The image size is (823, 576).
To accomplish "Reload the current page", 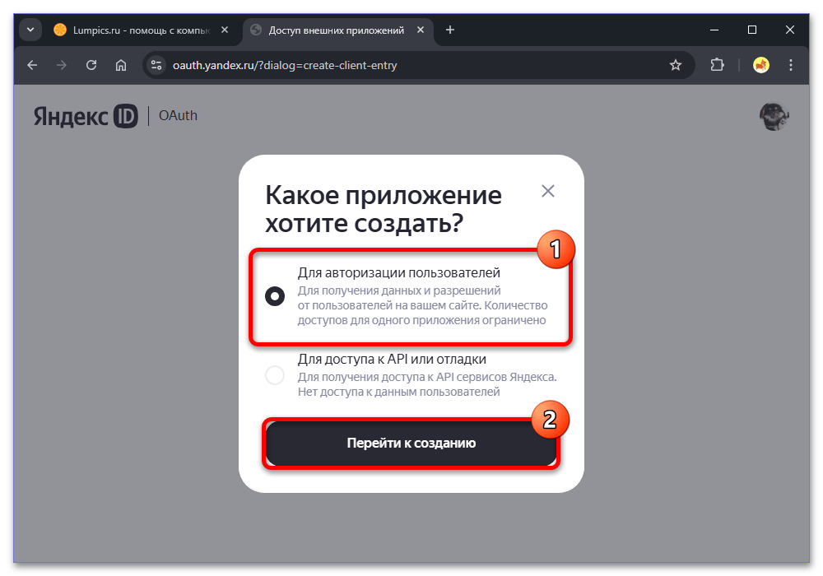I will 91,65.
